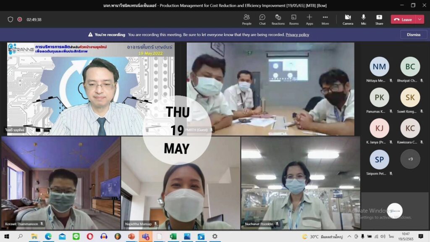Image resolution: width=430 pixels, height=242 pixels.
Task: Open the Photos app in the taskbar
Action: pyautogui.click(x=187, y=236)
